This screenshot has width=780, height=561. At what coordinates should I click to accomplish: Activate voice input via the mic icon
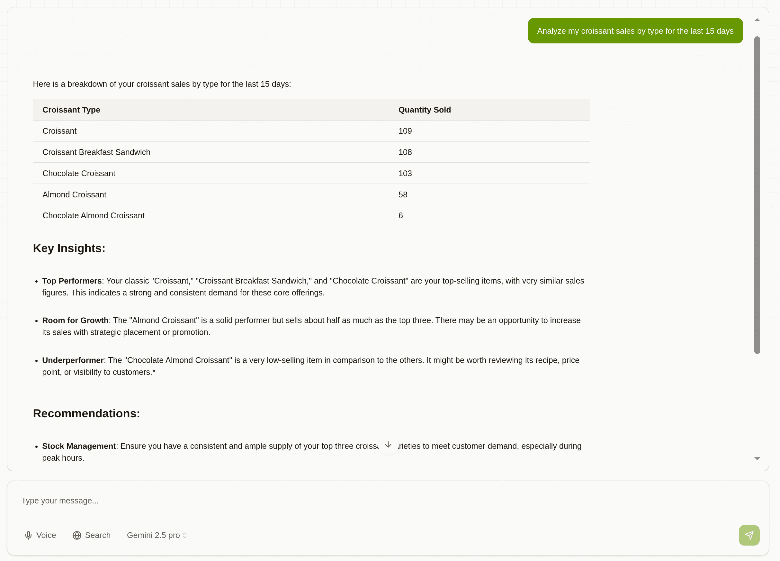tap(28, 535)
